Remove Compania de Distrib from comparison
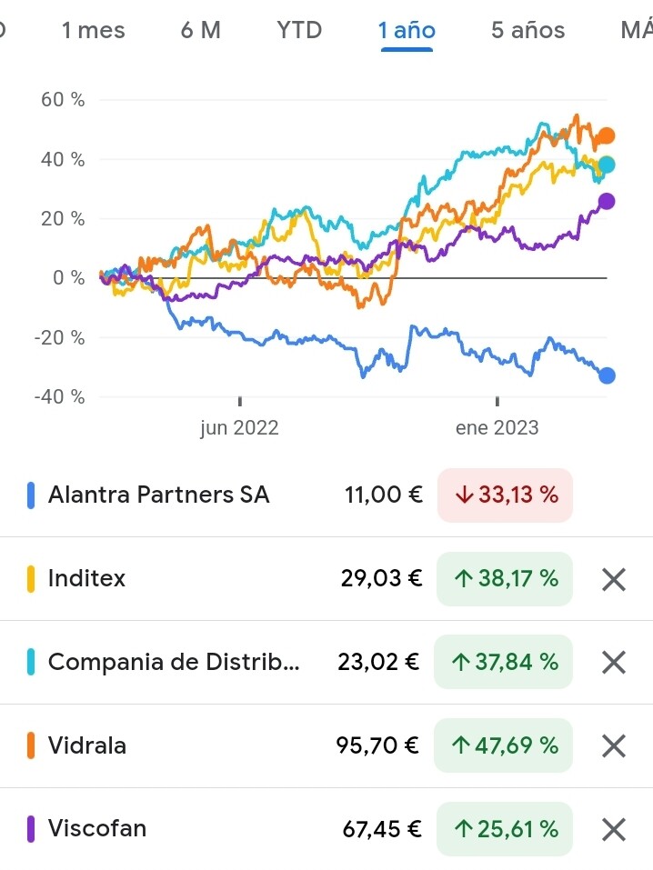 click(x=614, y=663)
